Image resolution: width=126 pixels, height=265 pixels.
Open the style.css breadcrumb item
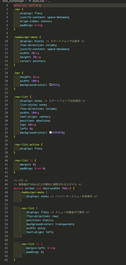(x=39, y=1)
